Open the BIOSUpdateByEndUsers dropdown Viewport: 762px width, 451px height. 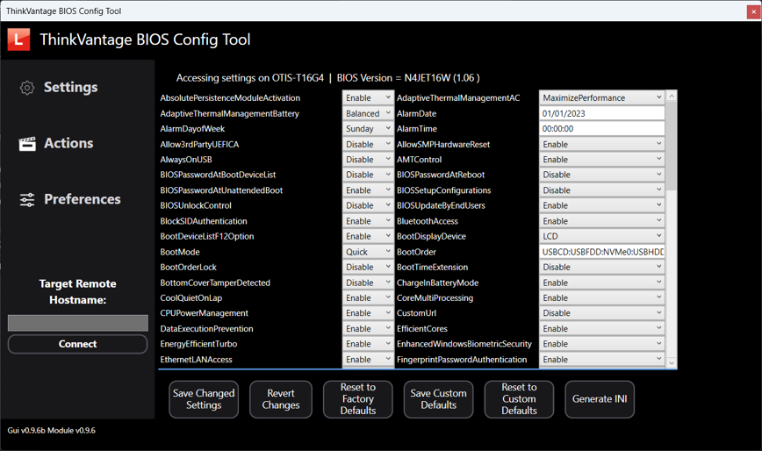tap(601, 206)
